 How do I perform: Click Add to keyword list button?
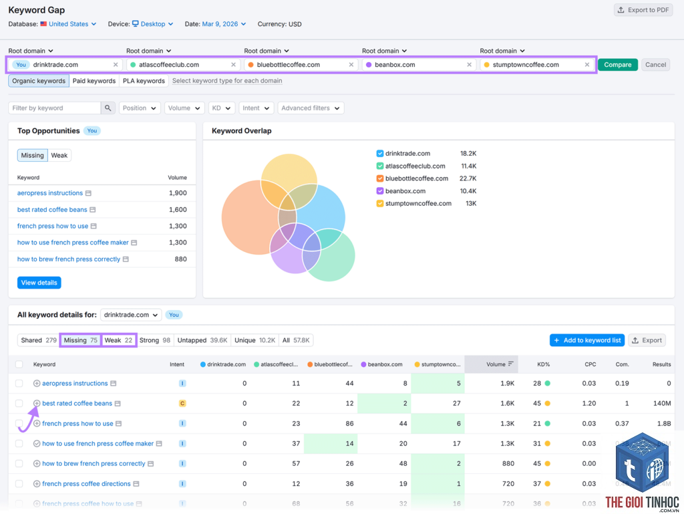(587, 340)
